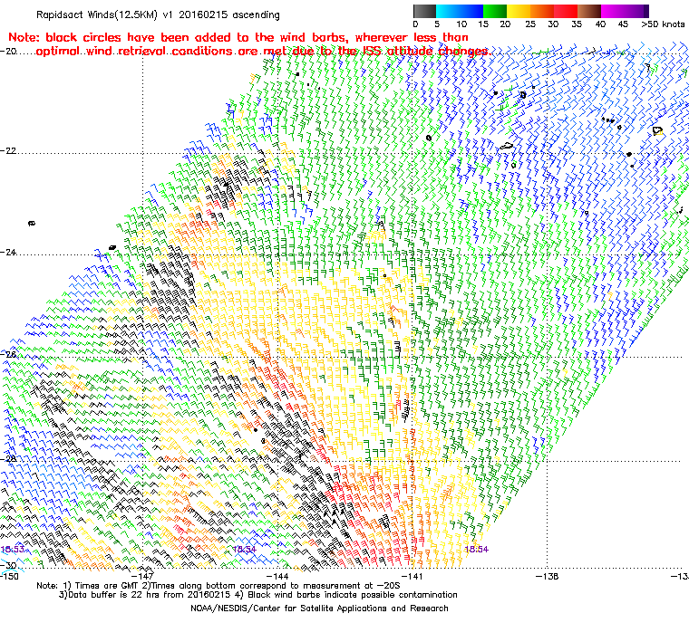This screenshot has height=623, width=689.
Task: Click the island outline west of -147 at -24
Action: 112,247
